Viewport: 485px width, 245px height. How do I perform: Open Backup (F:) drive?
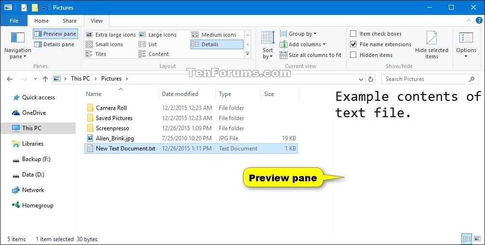(31, 159)
